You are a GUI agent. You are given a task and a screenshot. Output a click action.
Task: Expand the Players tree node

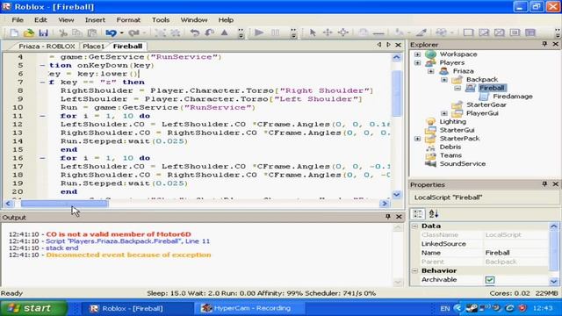(418, 62)
